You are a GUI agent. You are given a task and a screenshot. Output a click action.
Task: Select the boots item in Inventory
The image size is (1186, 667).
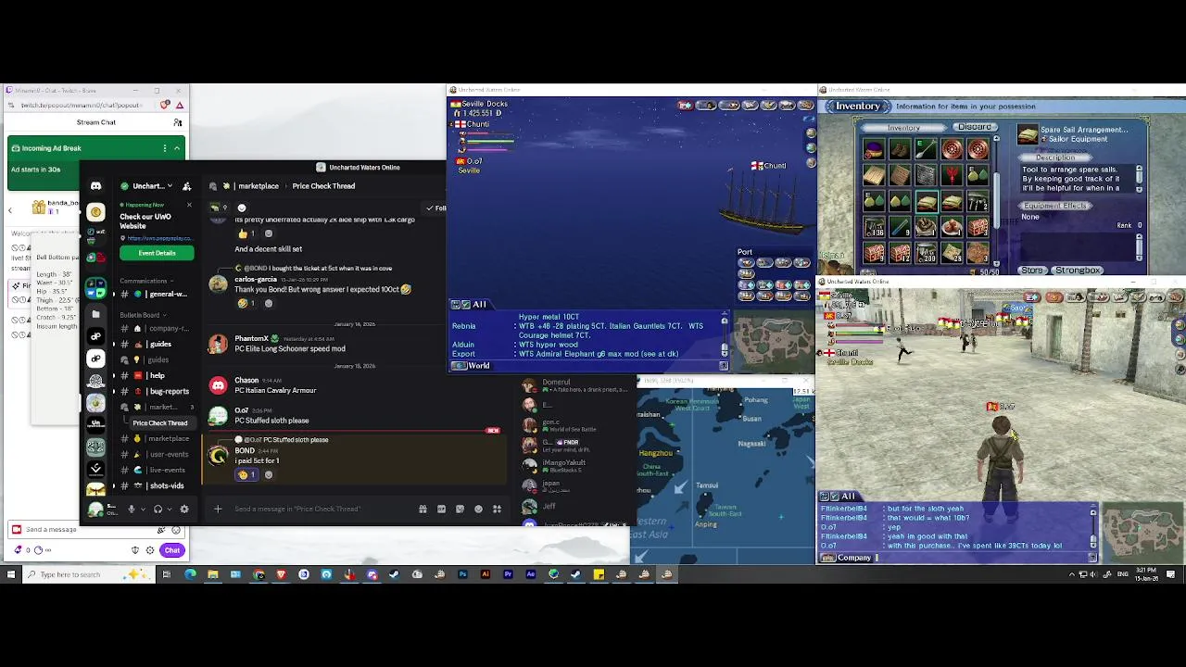tap(900, 150)
